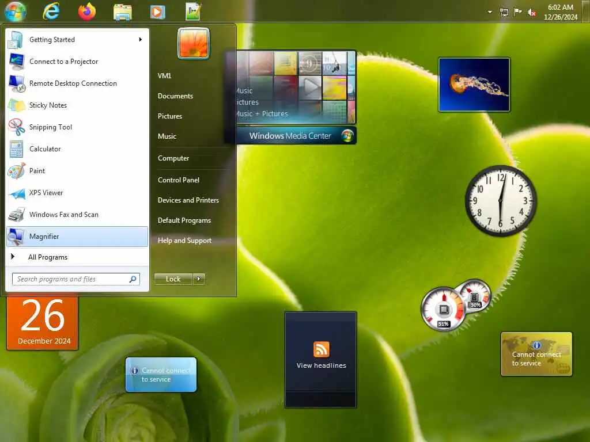Open Control Panel
Viewport: 590px width, 442px height.
[179, 180]
